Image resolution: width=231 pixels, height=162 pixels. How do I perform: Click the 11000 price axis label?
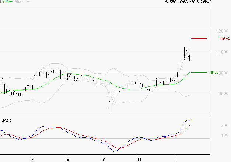pos(222,52)
